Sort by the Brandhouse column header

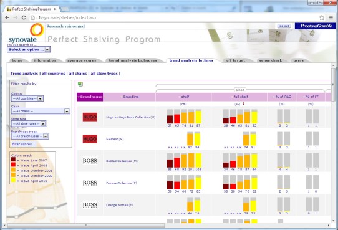tap(90, 97)
